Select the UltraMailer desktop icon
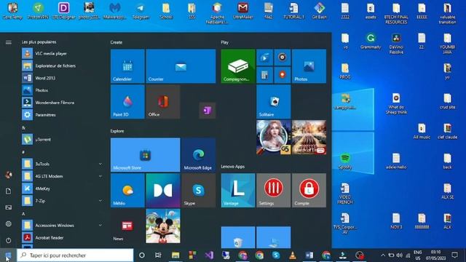 (x=242, y=12)
